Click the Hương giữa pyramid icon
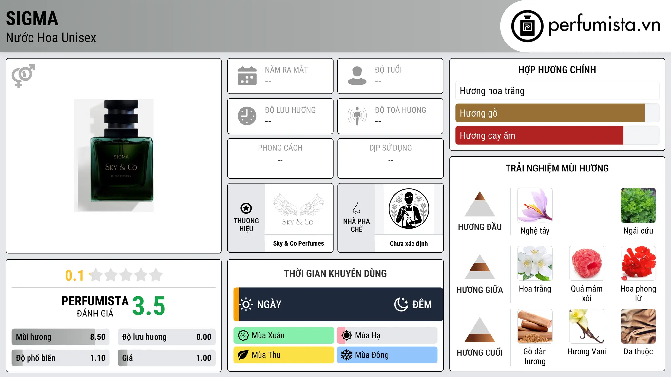 480,267
